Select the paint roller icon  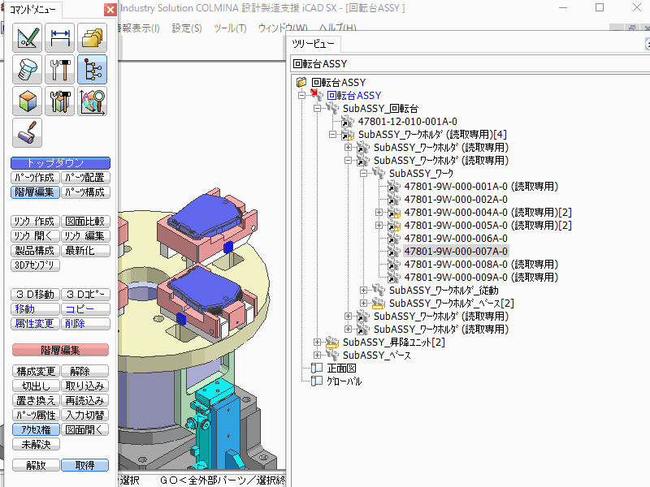pyautogui.click(x=27, y=132)
